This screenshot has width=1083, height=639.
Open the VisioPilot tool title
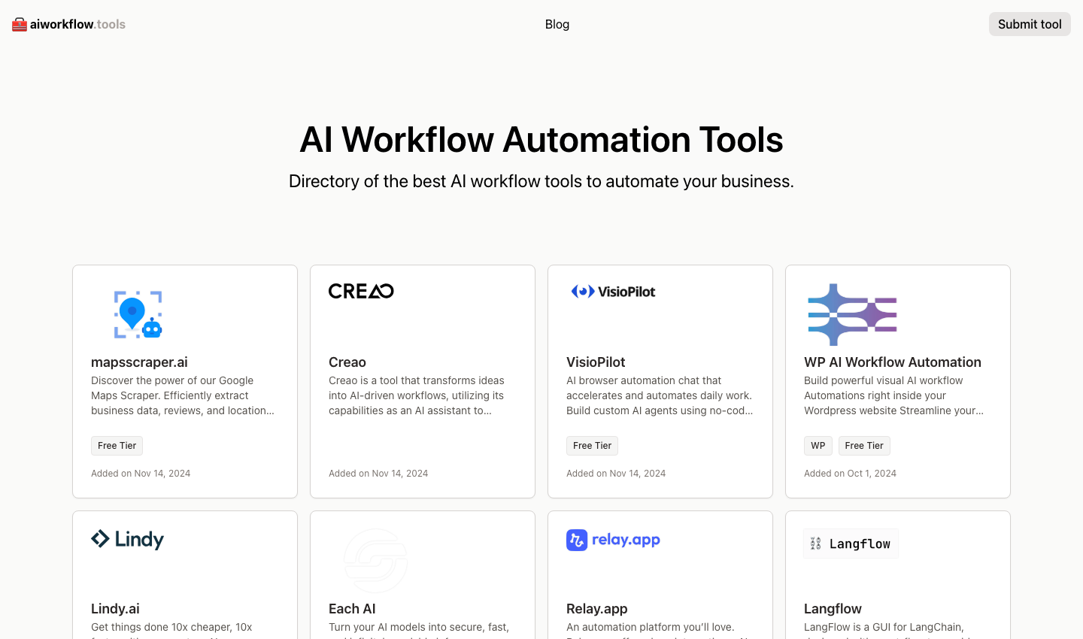click(x=596, y=362)
